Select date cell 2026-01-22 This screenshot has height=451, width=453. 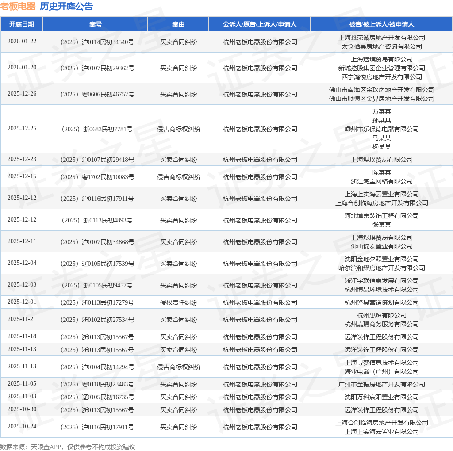click(22, 41)
